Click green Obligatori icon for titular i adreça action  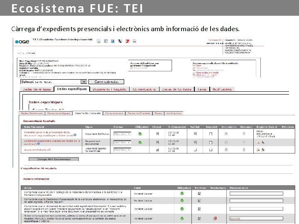[x=182, y=194]
